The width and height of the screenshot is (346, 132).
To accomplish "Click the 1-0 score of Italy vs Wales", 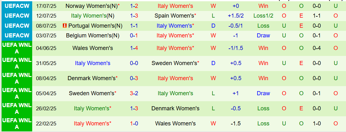I will 134,124.
